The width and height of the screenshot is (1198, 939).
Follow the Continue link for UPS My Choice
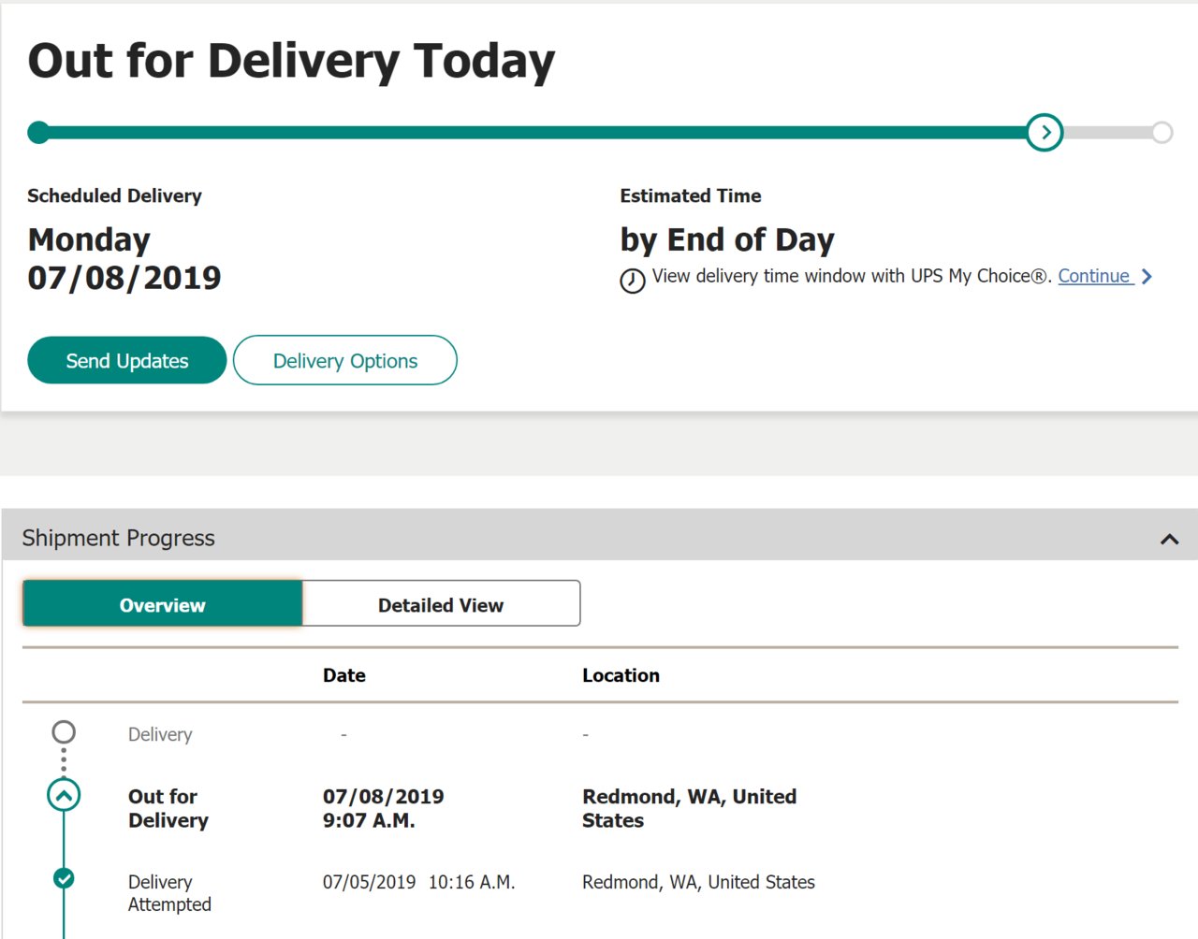1094,277
